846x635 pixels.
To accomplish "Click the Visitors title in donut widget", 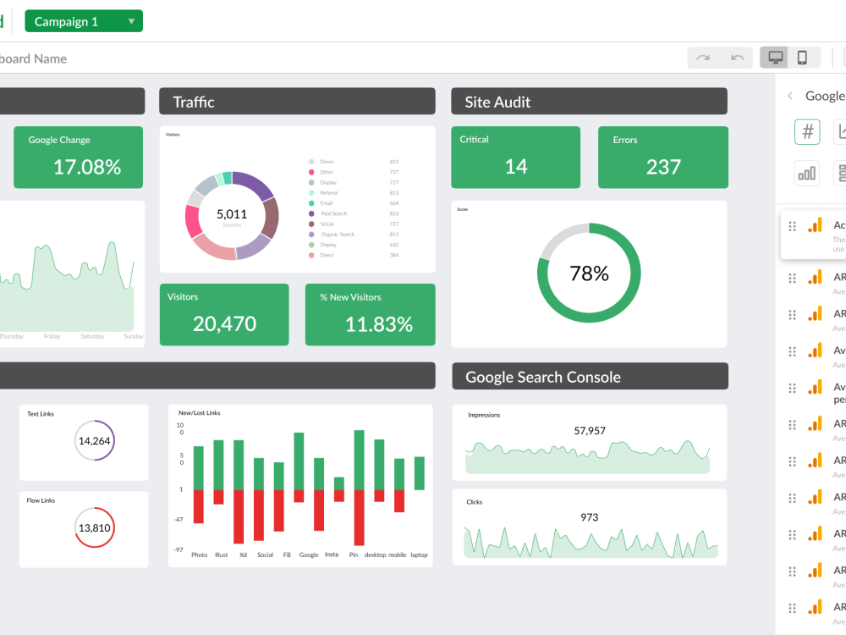I will tap(173, 135).
